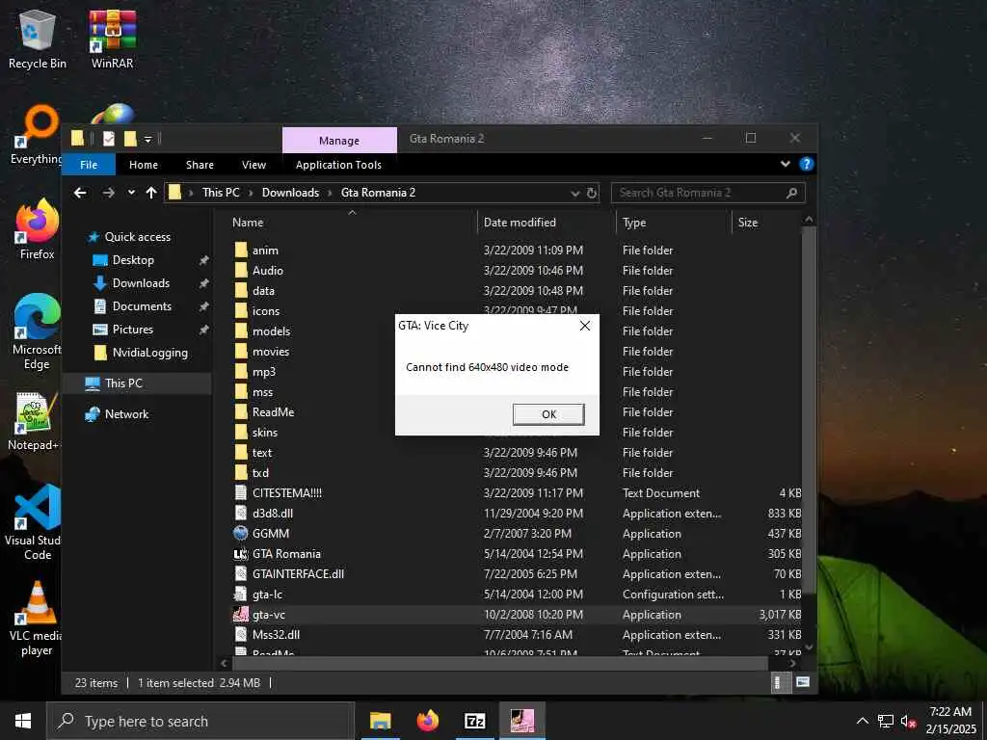Open the View ribbon tab
987x740 pixels.
coord(253,165)
